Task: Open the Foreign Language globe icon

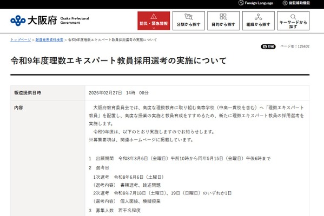Action: click(241, 3)
